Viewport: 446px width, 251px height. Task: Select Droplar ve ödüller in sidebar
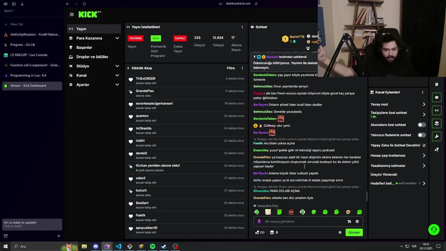(94, 57)
